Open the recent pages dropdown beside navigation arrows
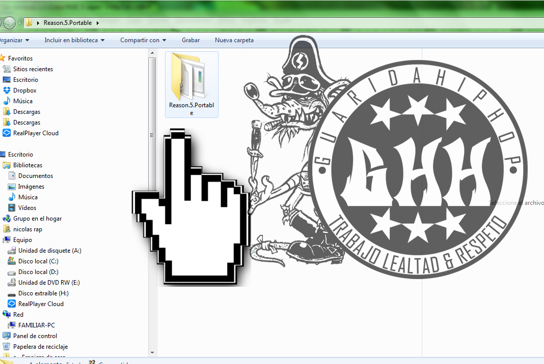This screenshot has width=544, height=364. pos(20,23)
